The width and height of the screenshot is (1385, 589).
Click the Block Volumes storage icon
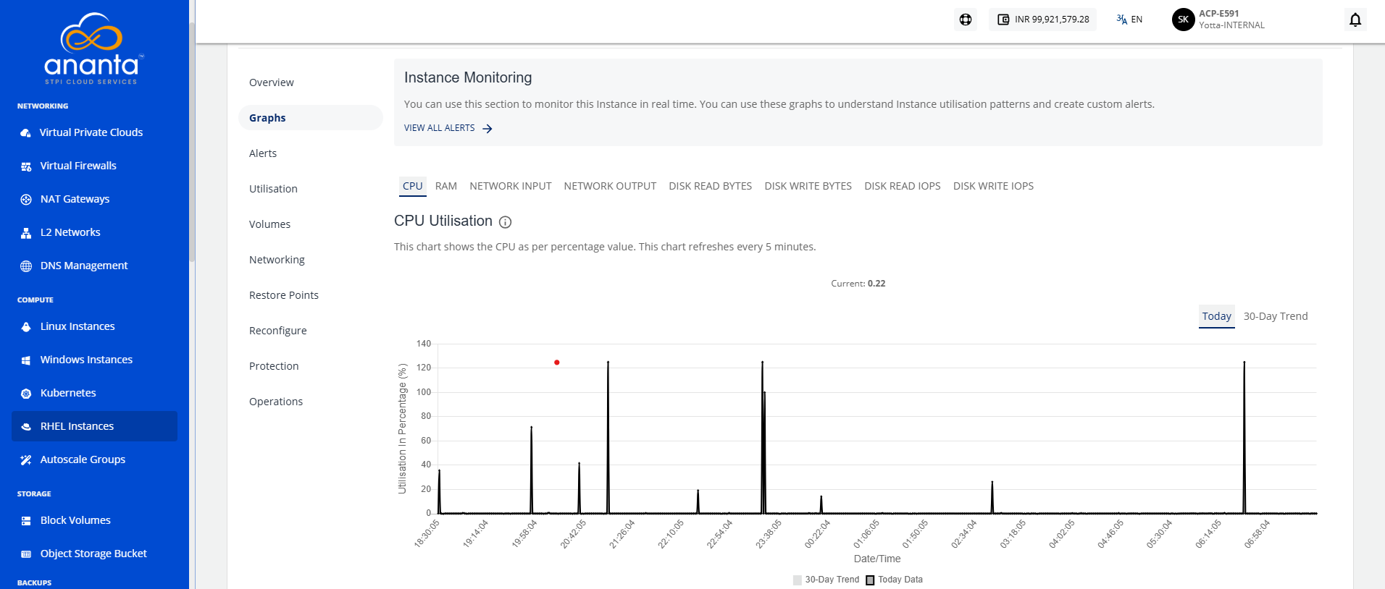(x=26, y=520)
